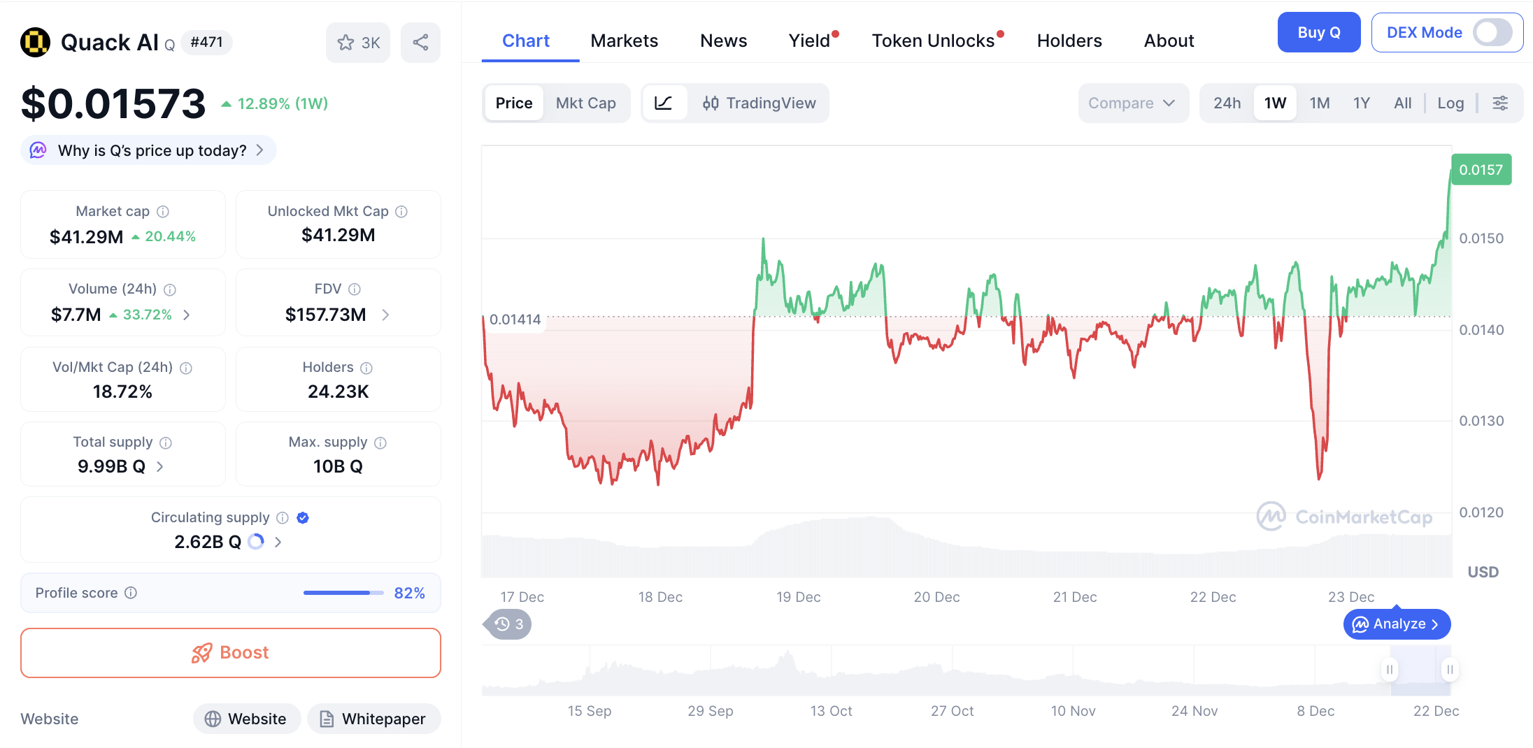
Task: Open the Token Unlocks tab
Action: [933, 41]
